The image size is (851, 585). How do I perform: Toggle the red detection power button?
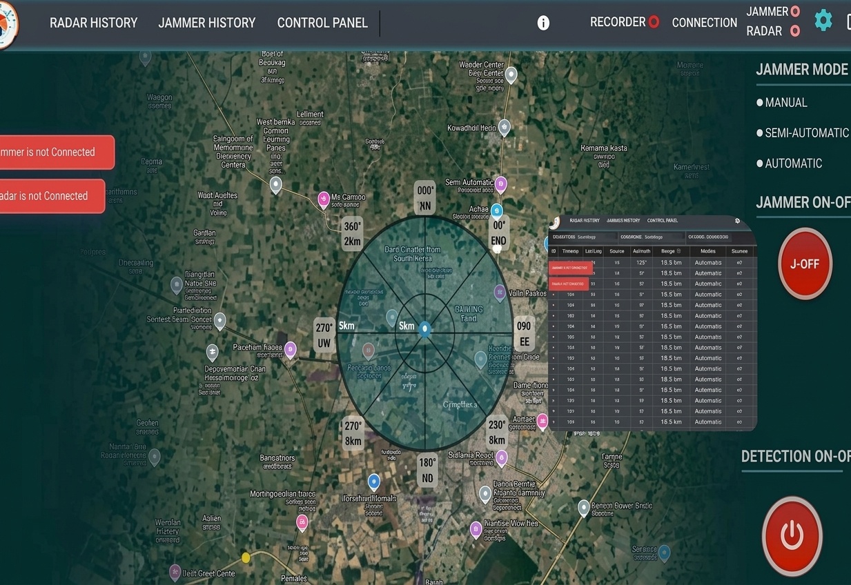(x=792, y=536)
